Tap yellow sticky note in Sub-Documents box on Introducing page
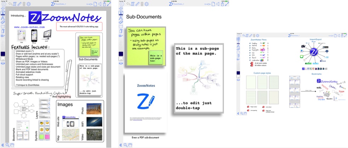The image size is (348, 148). [x=89, y=46]
